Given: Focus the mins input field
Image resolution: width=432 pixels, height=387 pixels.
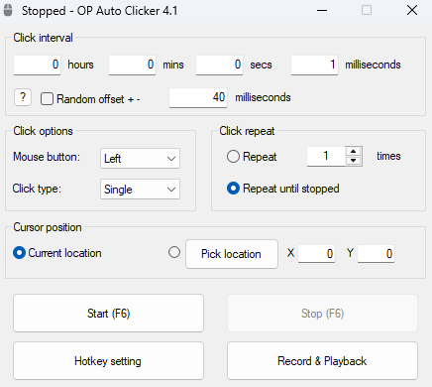Looking at the screenshot, I should click(132, 64).
